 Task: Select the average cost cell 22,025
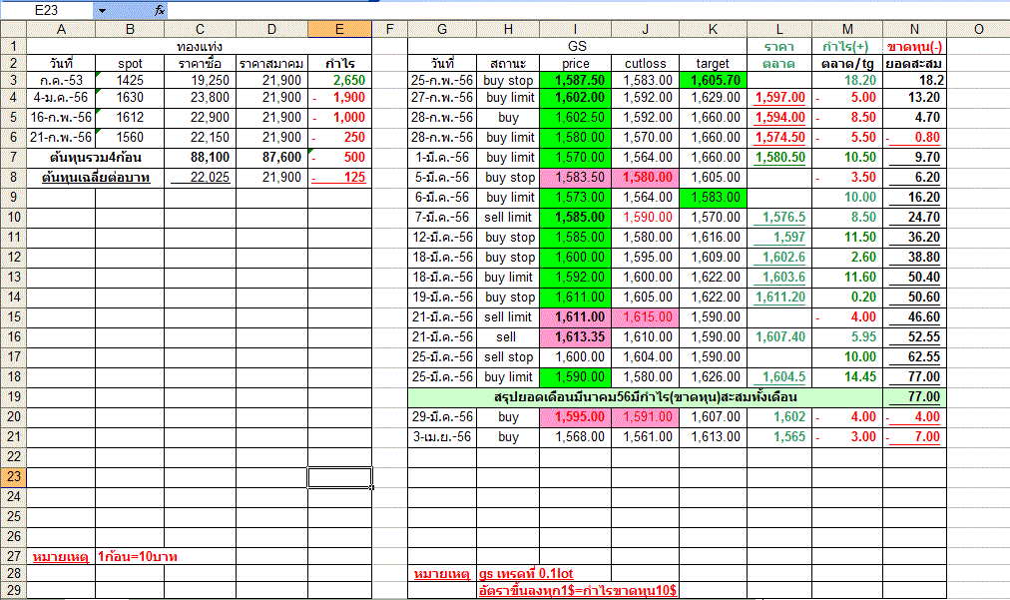tap(200, 178)
